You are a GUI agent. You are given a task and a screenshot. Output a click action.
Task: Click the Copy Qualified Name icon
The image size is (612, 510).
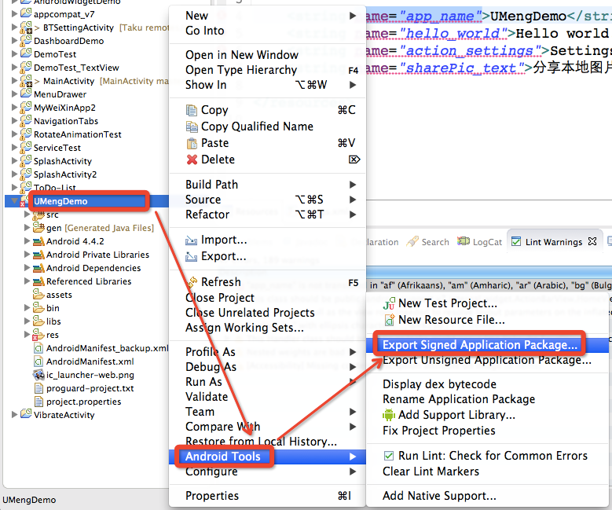tap(192, 127)
